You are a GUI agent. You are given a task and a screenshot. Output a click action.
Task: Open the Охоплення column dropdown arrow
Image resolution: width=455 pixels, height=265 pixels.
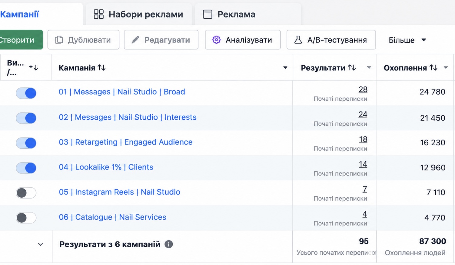coord(446,68)
